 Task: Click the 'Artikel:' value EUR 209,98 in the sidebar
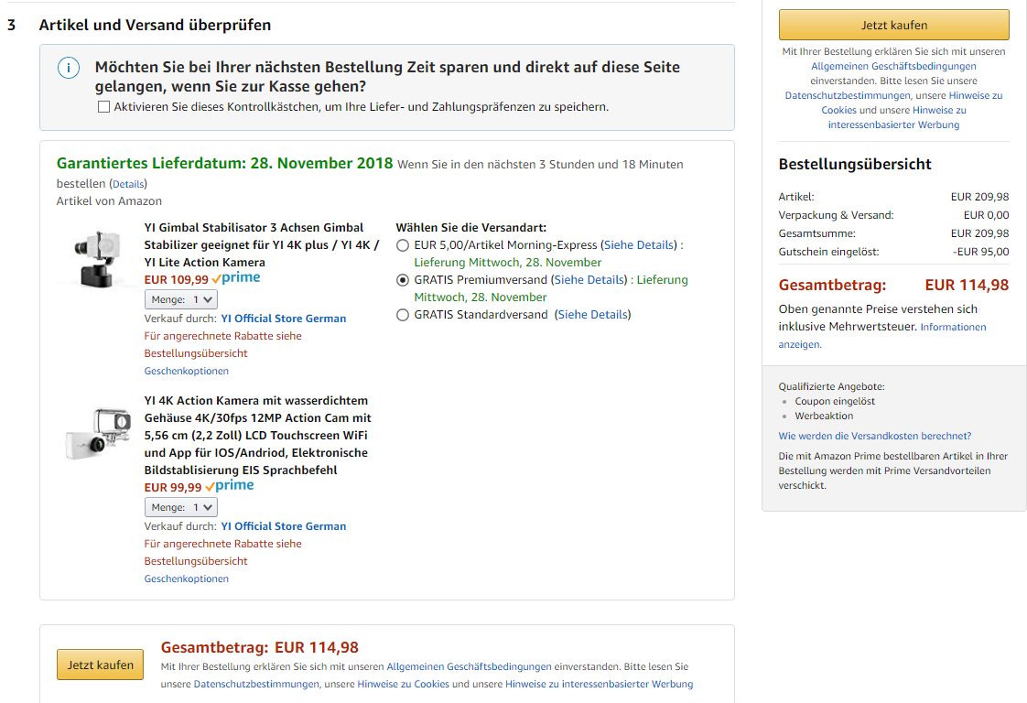[x=979, y=197]
